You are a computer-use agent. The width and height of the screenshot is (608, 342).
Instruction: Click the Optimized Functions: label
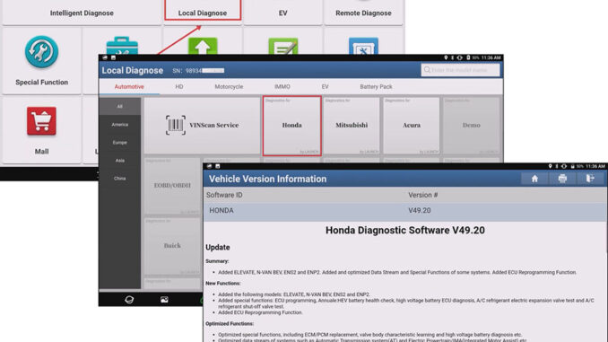(230, 324)
